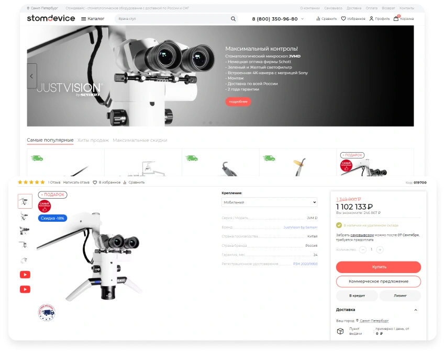Click the Лизинг button
Screen dimensions: 445x353
400,295
